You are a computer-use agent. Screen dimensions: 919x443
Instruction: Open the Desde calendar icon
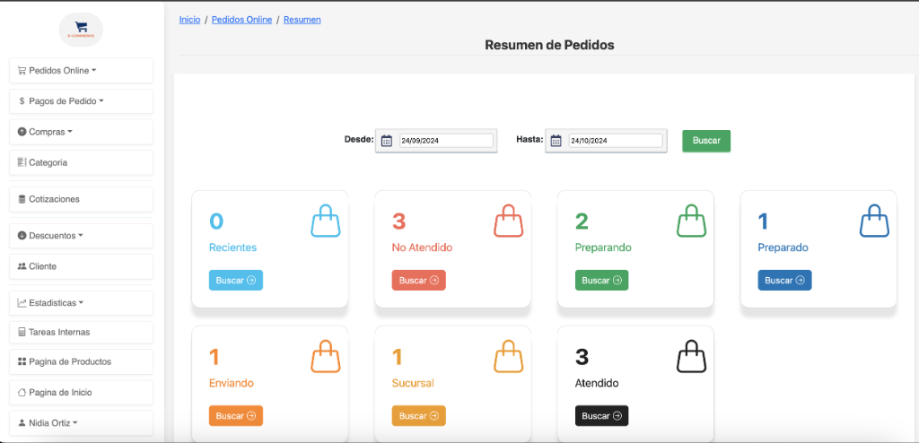pos(386,141)
